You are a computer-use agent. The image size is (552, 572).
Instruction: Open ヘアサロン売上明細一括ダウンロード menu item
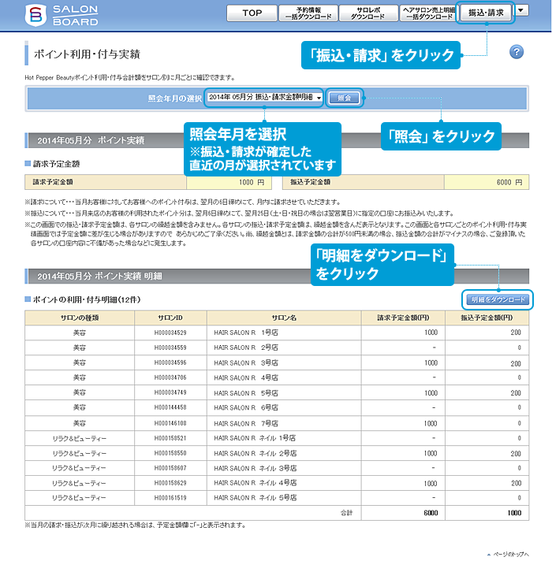(427, 13)
